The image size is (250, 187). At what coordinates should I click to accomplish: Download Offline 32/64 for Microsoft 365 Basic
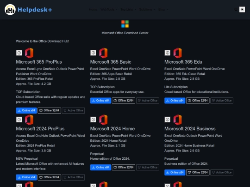click(124, 101)
